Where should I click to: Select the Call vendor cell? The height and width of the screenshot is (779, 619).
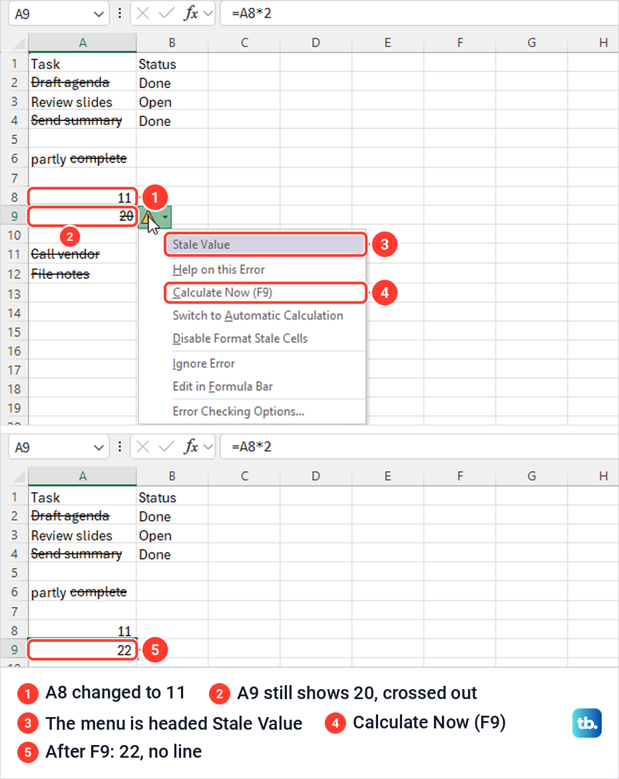click(83, 255)
